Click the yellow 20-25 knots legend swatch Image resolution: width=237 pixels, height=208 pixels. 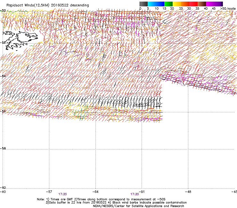click(177, 4)
